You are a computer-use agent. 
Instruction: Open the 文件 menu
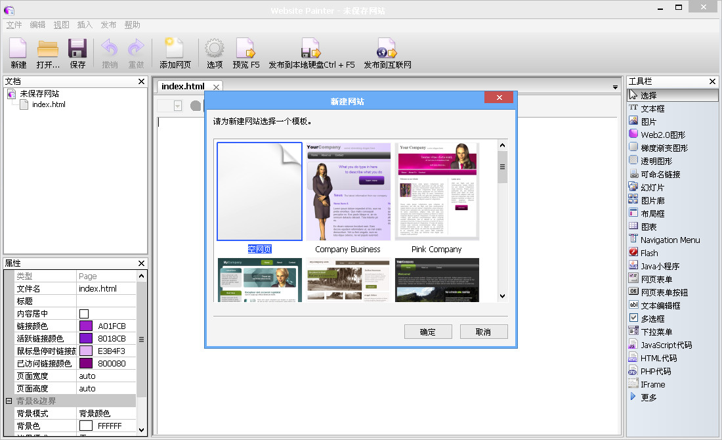[14, 25]
